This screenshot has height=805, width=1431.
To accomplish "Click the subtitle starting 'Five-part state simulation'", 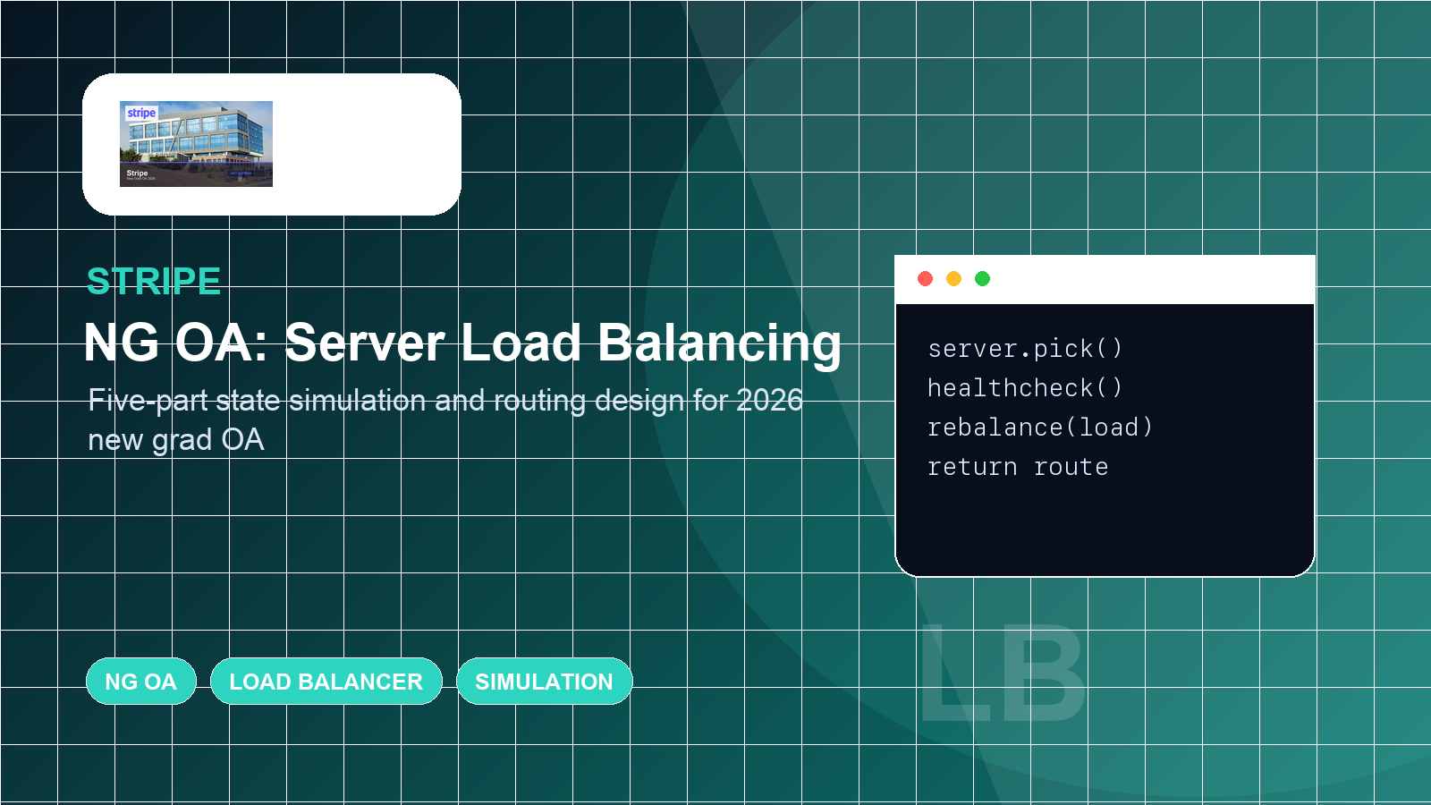I will pos(445,419).
